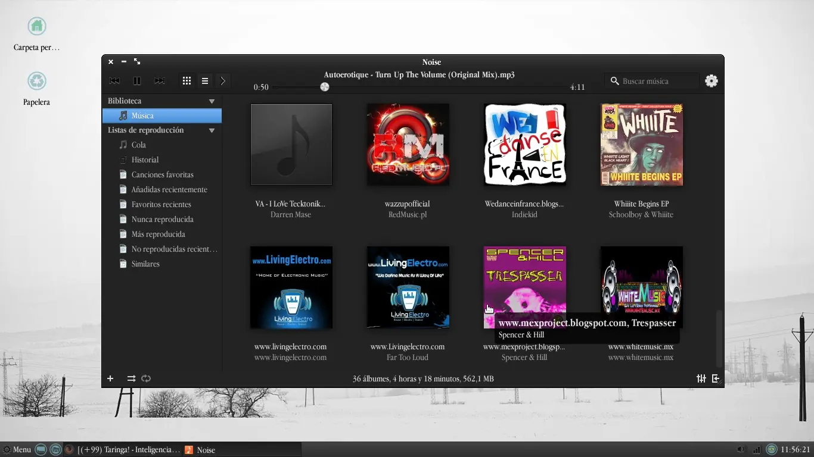Click the Música library note icon

(123, 115)
